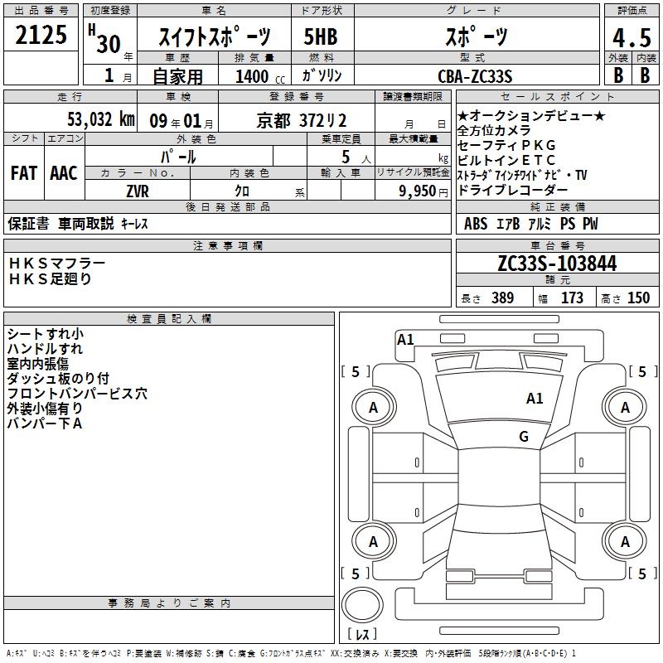The width and height of the screenshot is (663, 663).
Task: Click the inspector note バンパー下A
Action: tap(45, 423)
